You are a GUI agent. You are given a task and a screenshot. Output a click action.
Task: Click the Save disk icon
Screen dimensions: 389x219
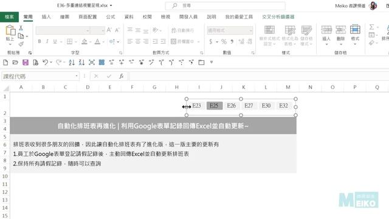click(x=26, y=63)
